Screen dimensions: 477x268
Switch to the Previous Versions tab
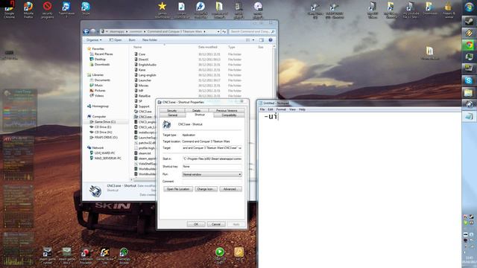click(227, 111)
